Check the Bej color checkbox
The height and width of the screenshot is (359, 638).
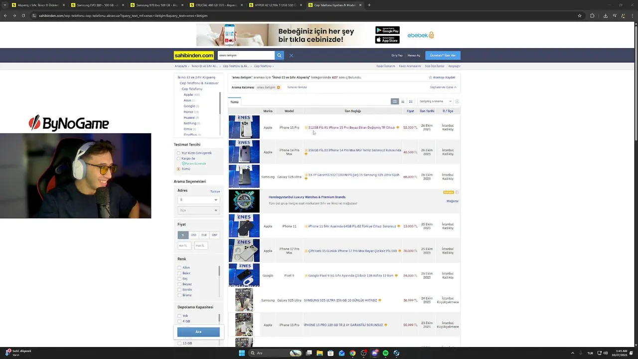coord(179,279)
